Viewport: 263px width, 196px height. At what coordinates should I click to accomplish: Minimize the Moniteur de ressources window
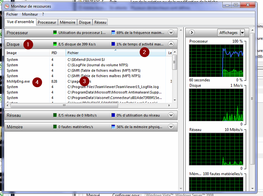pyautogui.click(x=227, y=5)
